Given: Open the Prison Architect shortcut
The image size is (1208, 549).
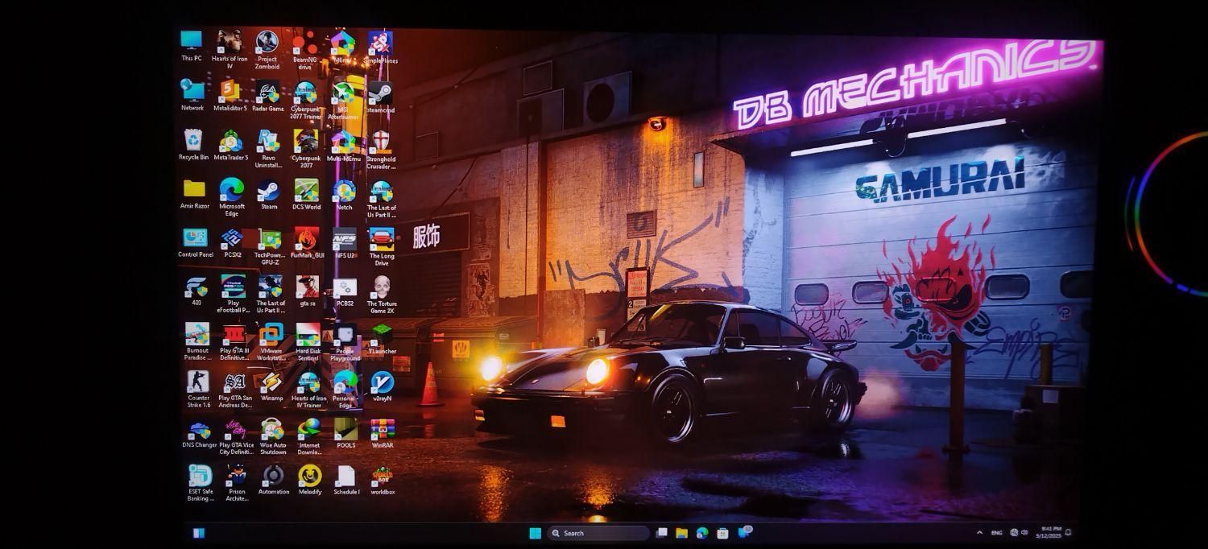Looking at the screenshot, I should pos(237,484).
